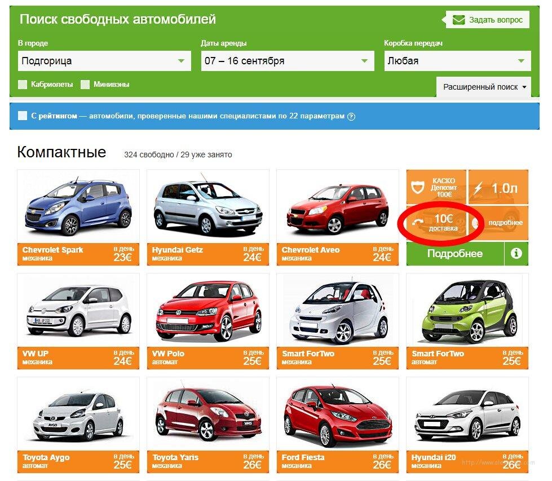
Task: Click the Компактные category heading
Action: click(61, 152)
